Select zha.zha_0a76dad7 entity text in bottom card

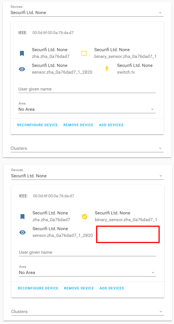pyautogui.click(x=51, y=220)
